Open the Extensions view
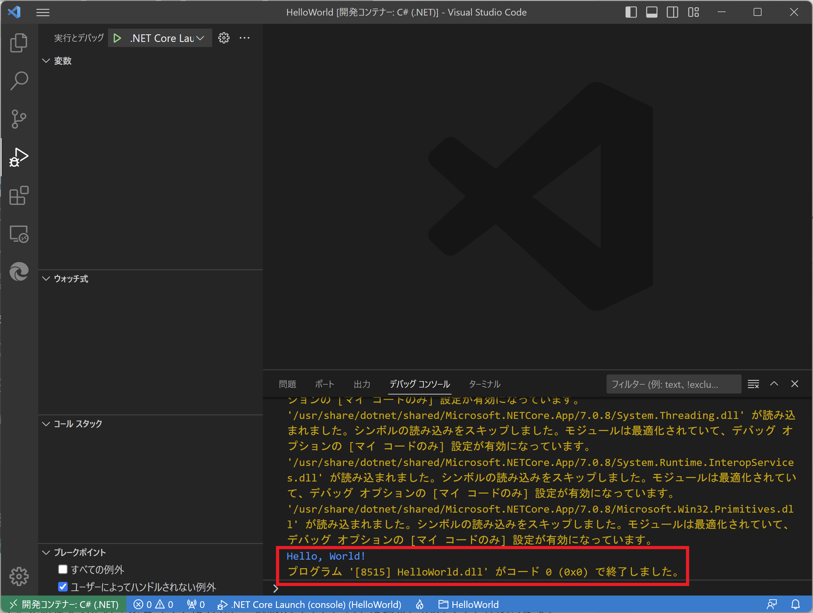 coord(19,196)
